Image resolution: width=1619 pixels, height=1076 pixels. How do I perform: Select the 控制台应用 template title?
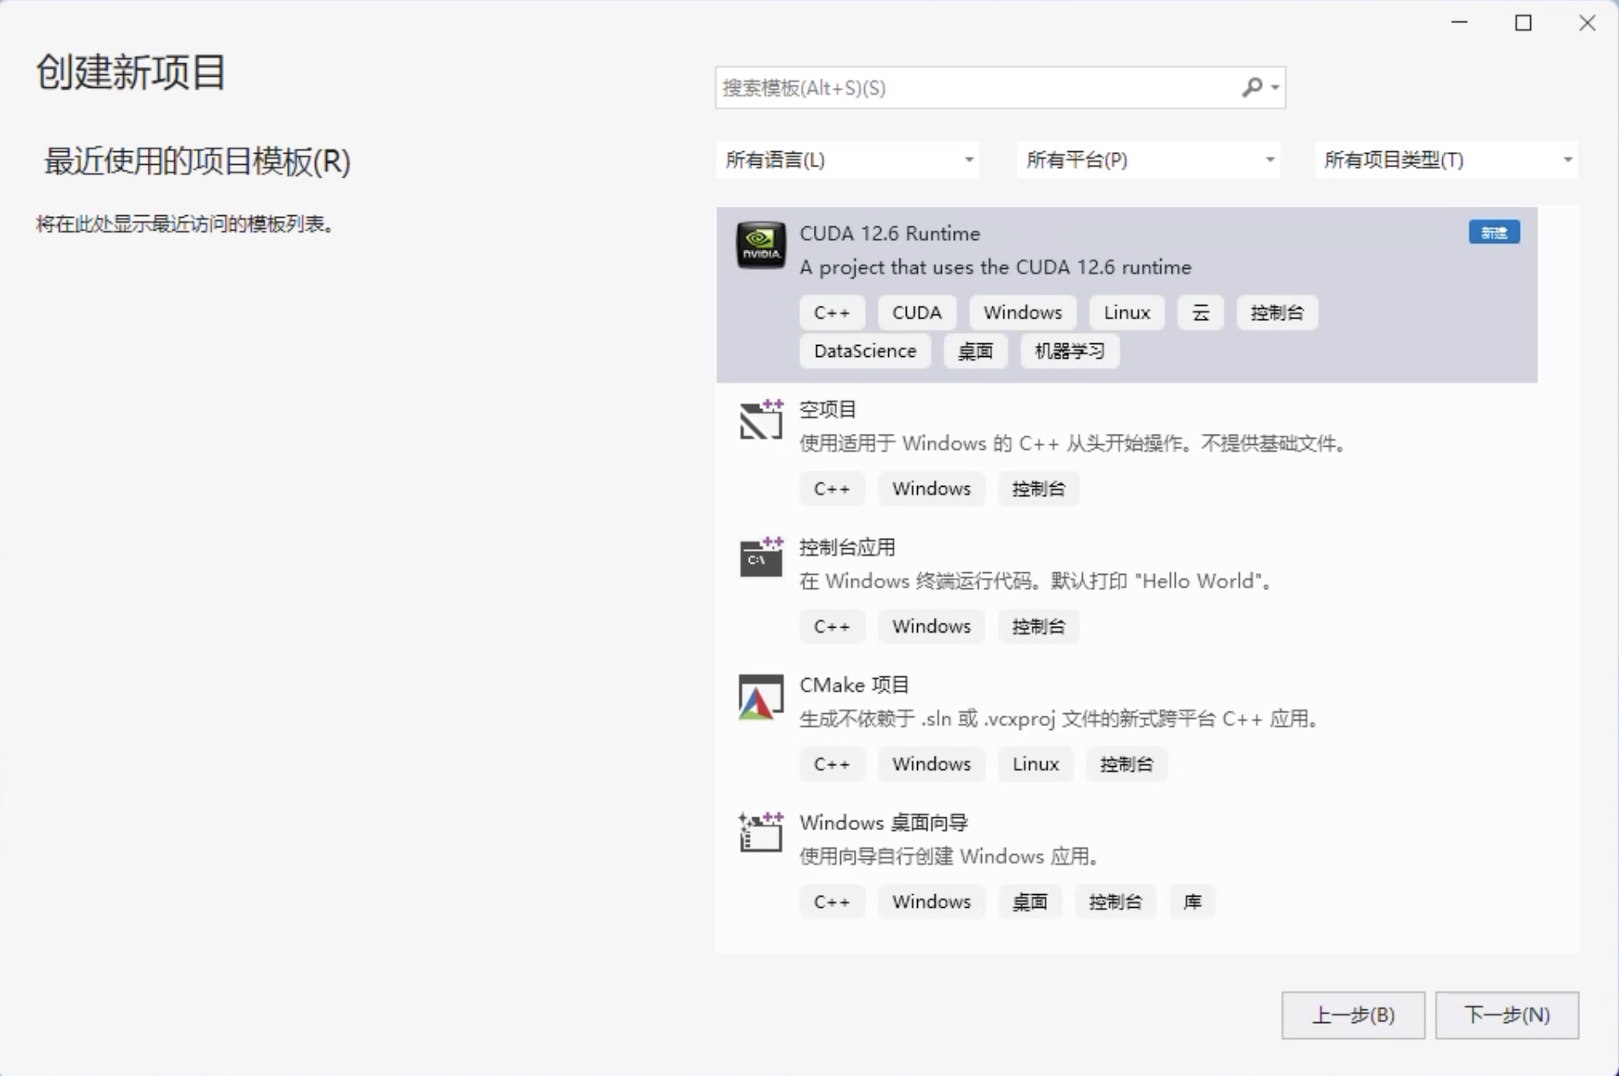(x=847, y=547)
